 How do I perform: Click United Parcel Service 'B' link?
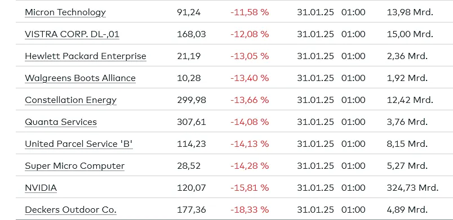pyautogui.click(x=79, y=144)
